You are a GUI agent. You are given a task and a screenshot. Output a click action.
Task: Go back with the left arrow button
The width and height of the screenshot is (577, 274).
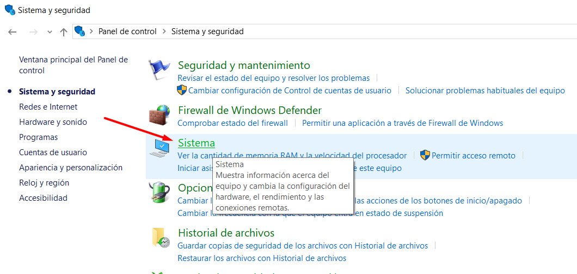tap(13, 32)
